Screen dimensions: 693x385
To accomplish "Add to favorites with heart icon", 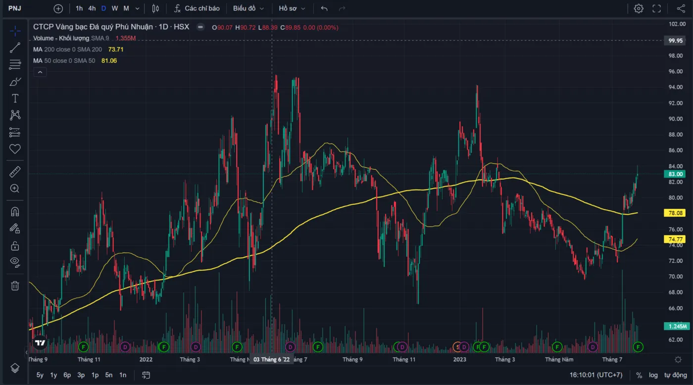I will pyautogui.click(x=15, y=149).
